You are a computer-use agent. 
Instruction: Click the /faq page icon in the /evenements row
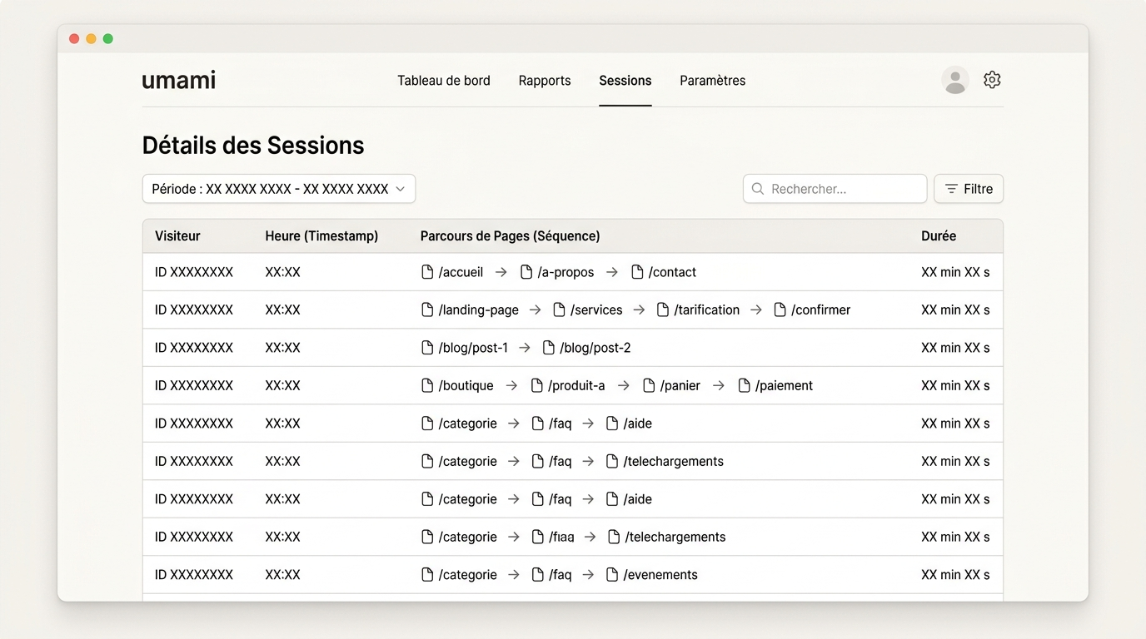point(538,575)
